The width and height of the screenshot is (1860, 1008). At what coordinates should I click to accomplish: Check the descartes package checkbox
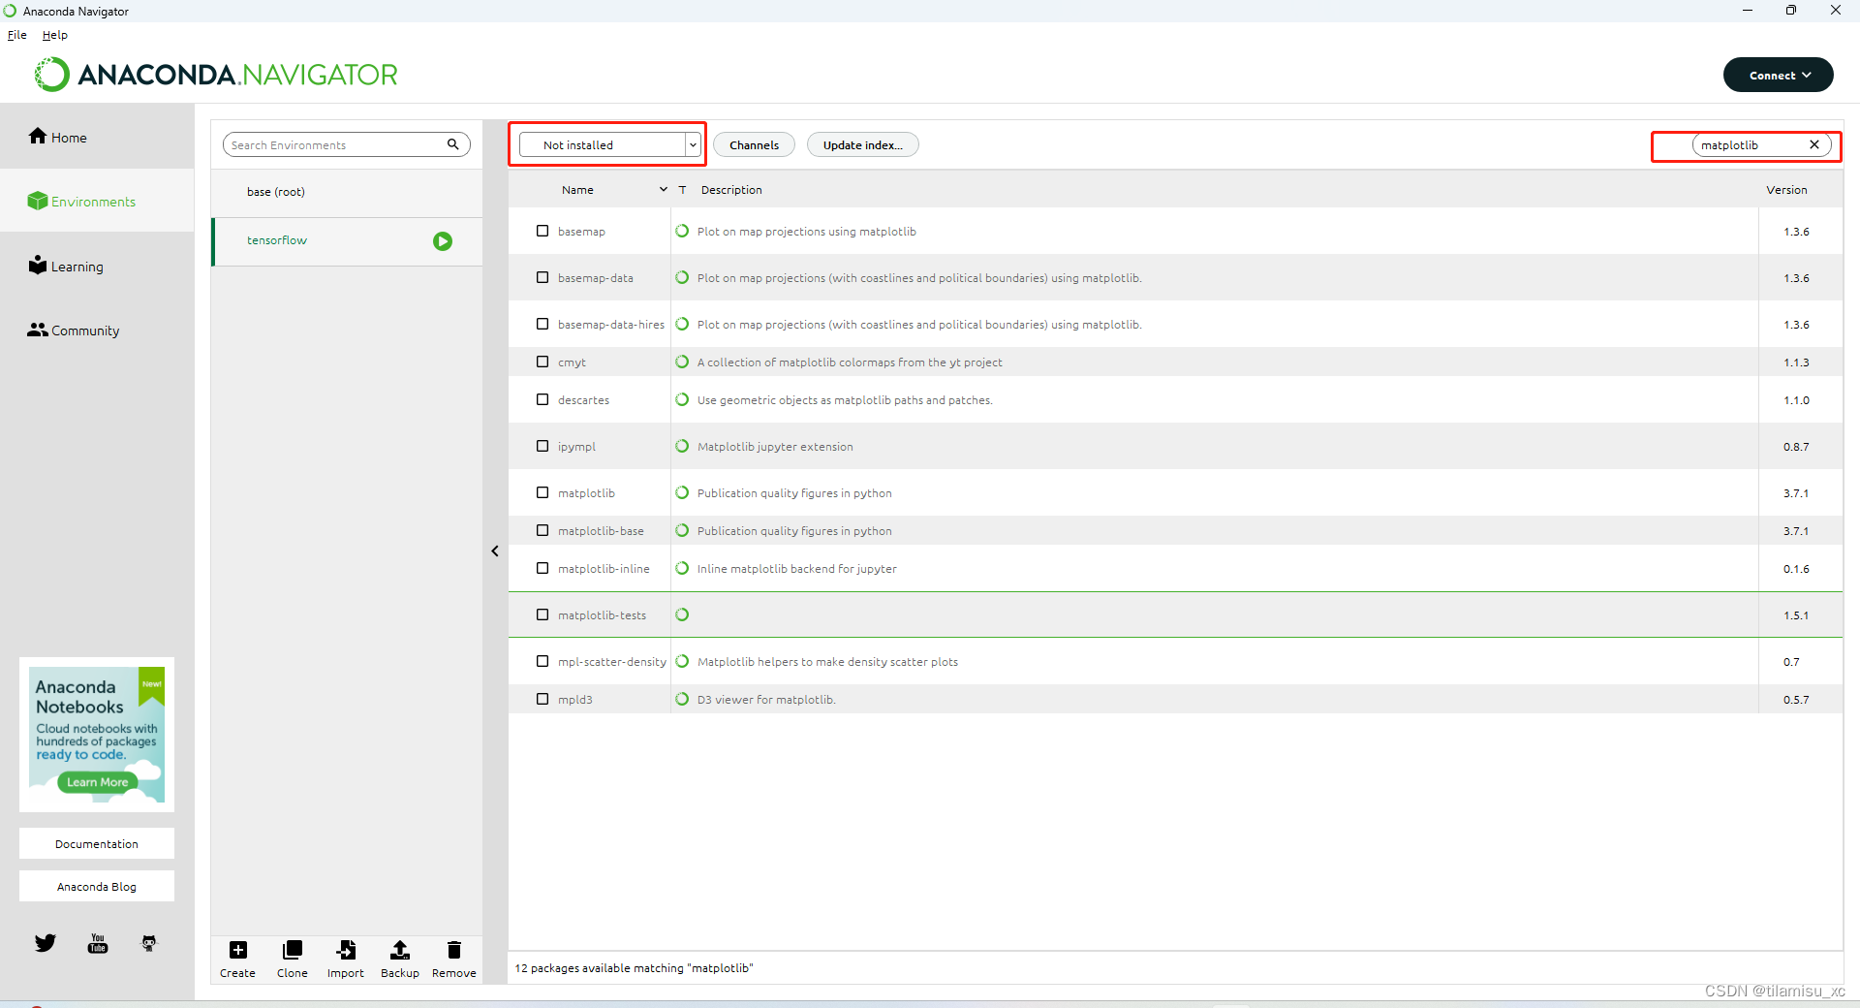542,399
